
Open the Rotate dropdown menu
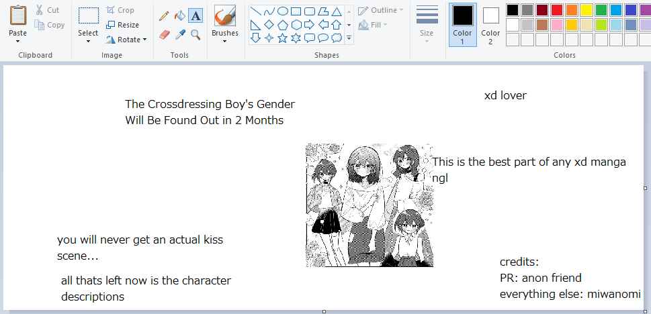(126, 40)
